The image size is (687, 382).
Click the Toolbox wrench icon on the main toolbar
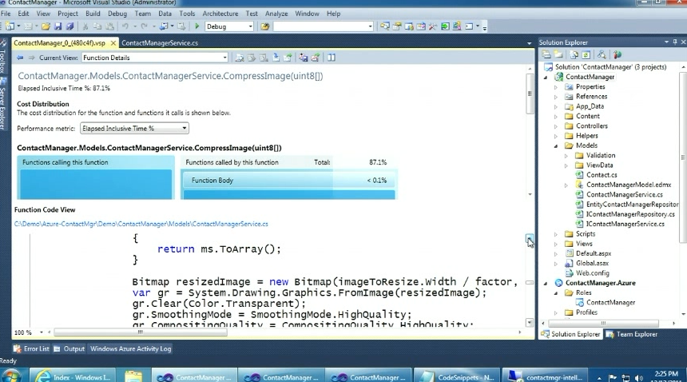433,26
